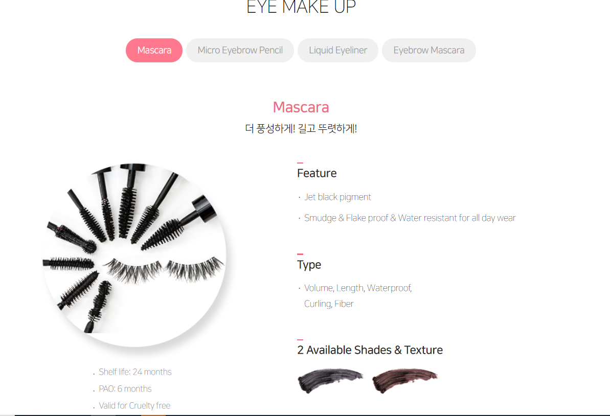
Task: Click the Volume, Length, Waterproof type line
Action: pyautogui.click(x=358, y=288)
